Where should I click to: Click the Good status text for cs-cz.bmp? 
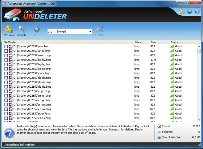(178, 73)
